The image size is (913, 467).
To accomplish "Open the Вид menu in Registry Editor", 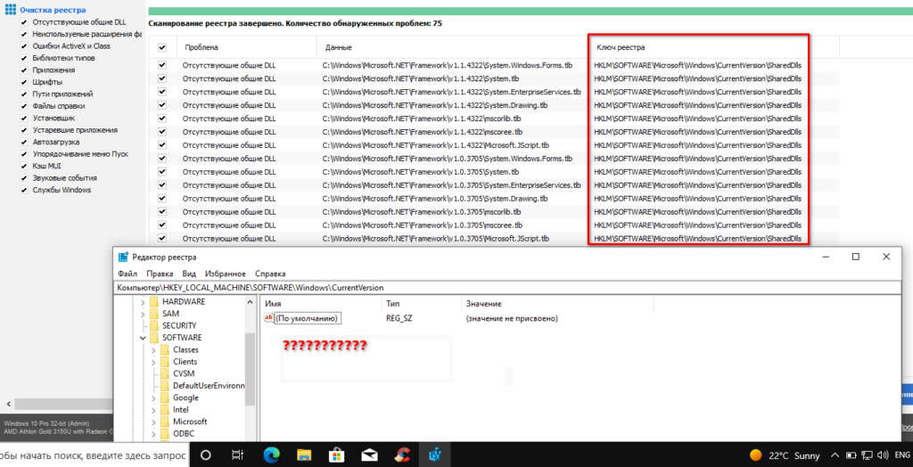I will point(189,274).
